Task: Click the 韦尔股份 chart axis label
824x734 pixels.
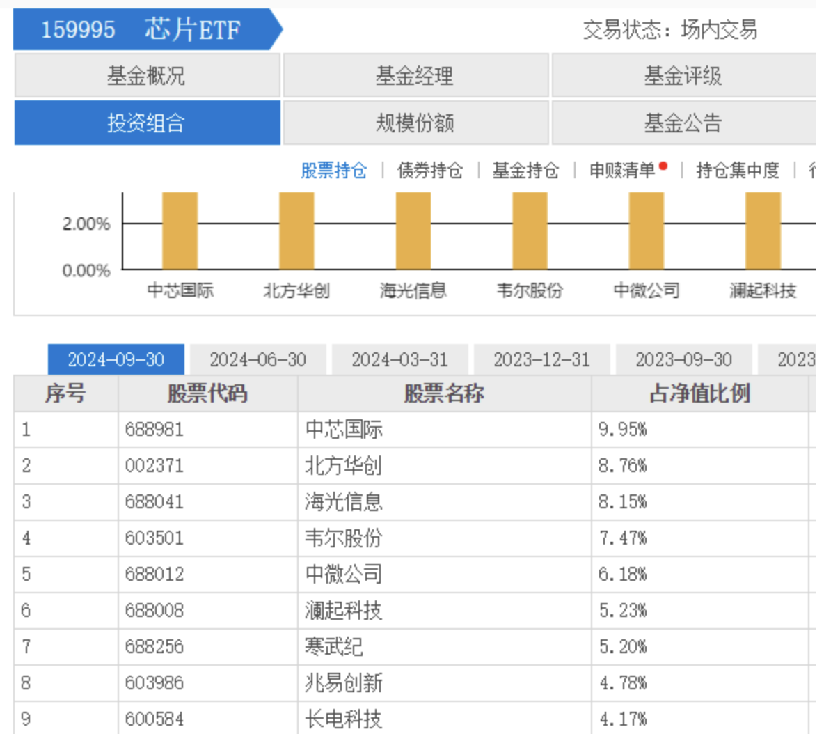Action: 530,290
